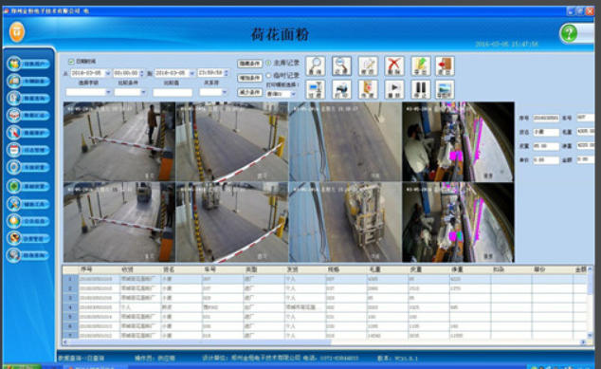Click the landscape picture export-image icon

445,89
